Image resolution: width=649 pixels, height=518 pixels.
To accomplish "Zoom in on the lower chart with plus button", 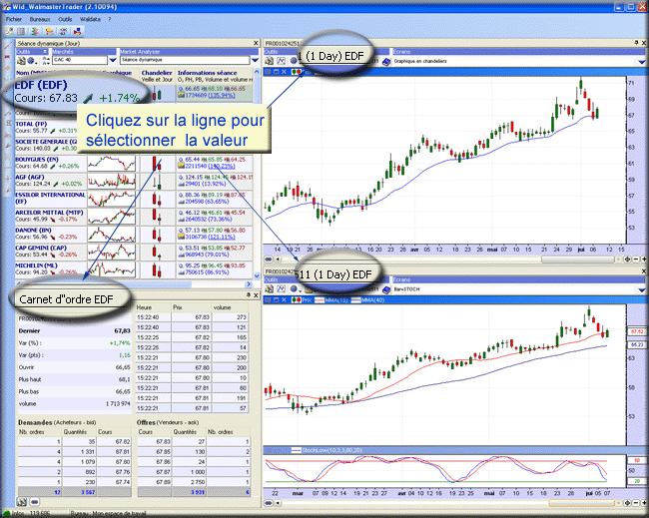I will pos(644,503).
